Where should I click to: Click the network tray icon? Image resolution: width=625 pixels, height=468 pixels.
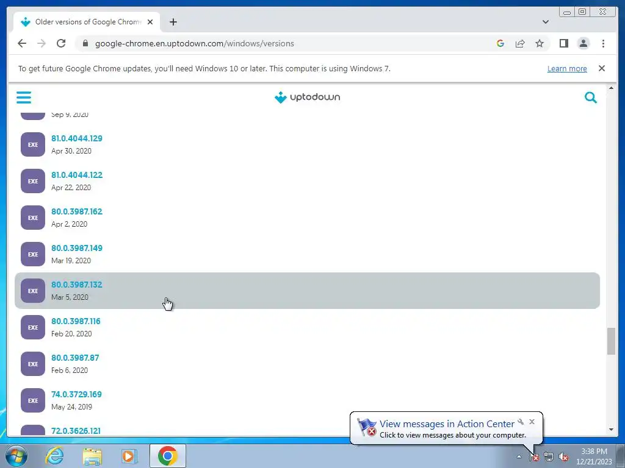point(549,457)
